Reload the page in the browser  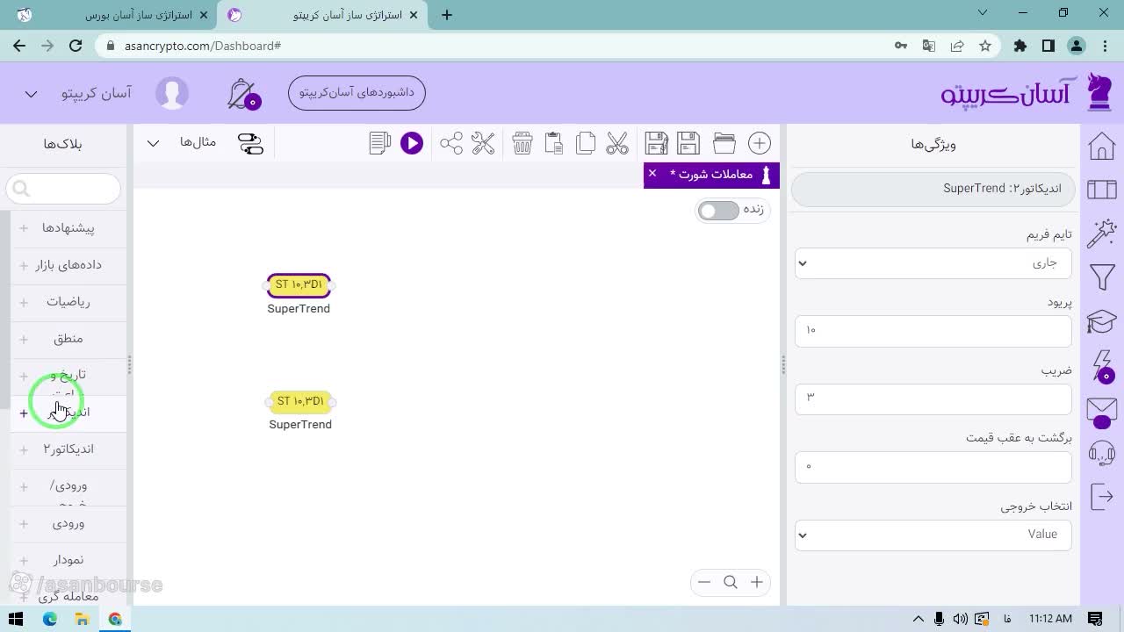click(x=76, y=46)
